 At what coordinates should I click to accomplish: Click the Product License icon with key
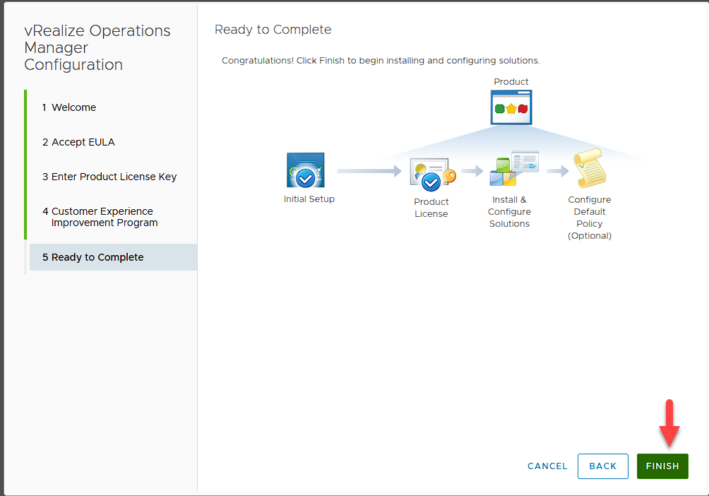coord(431,175)
